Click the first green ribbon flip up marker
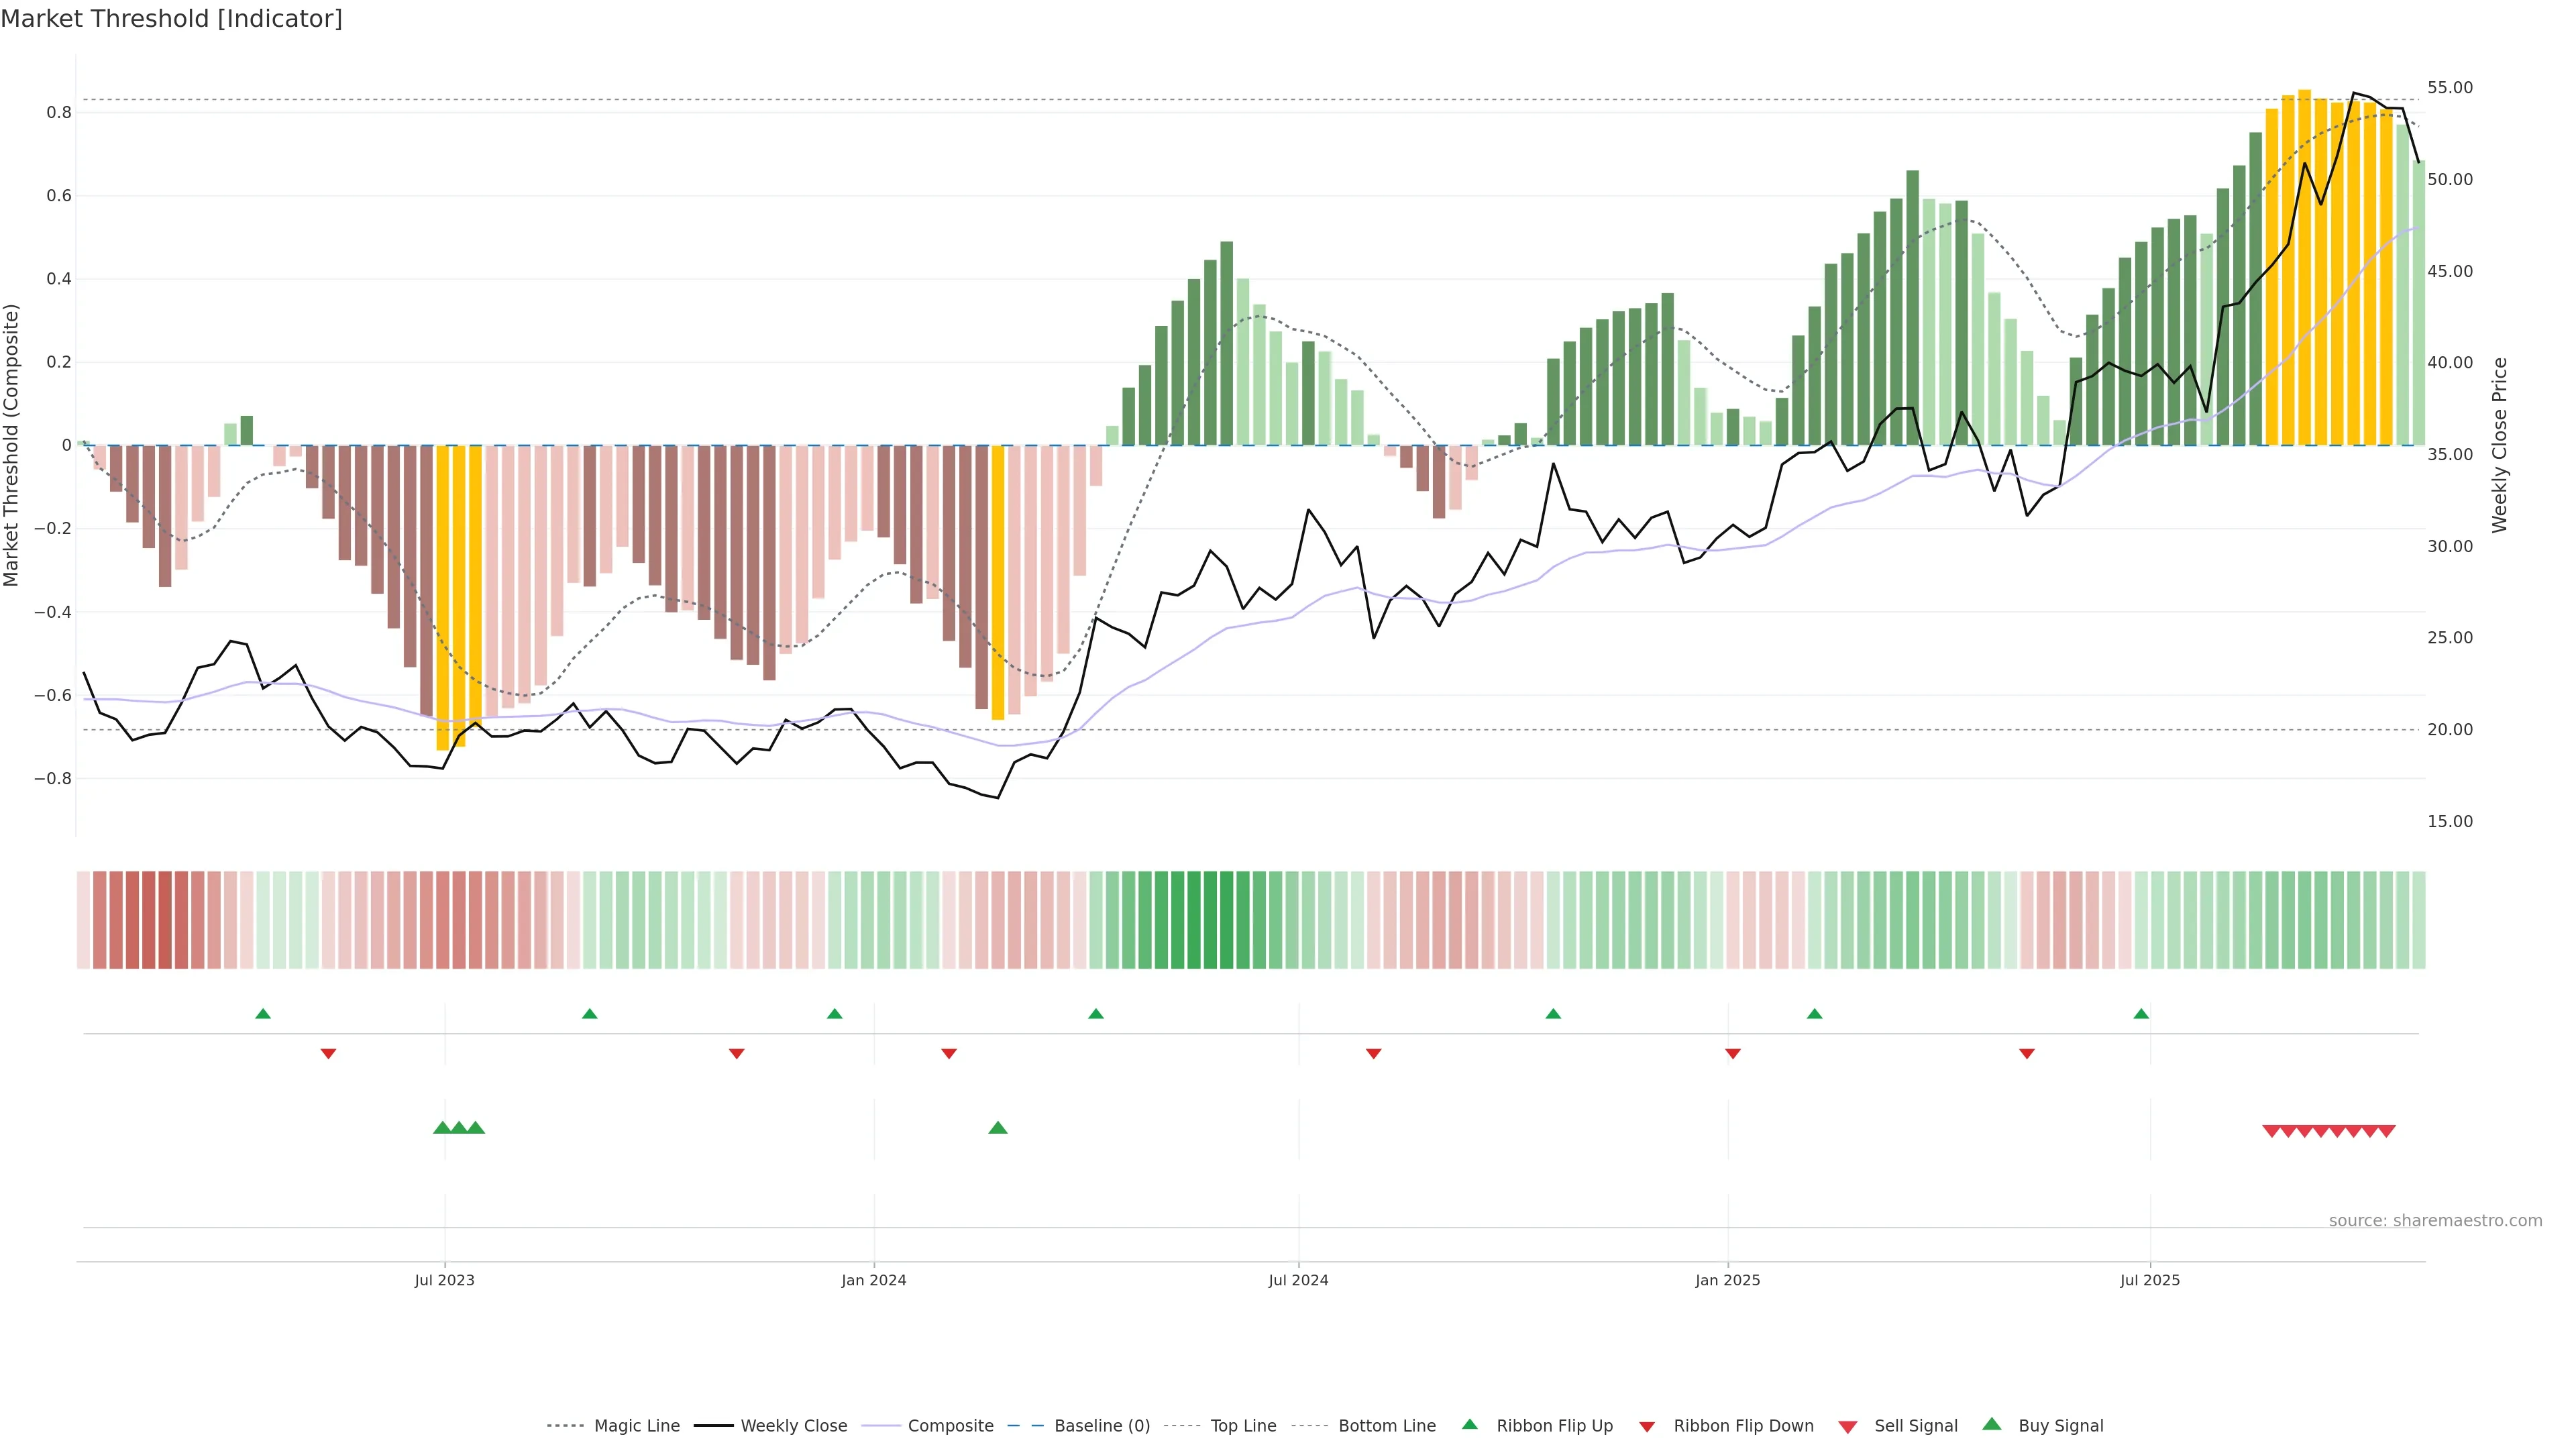The image size is (2576, 1449). pyautogui.click(x=263, y=1014)
